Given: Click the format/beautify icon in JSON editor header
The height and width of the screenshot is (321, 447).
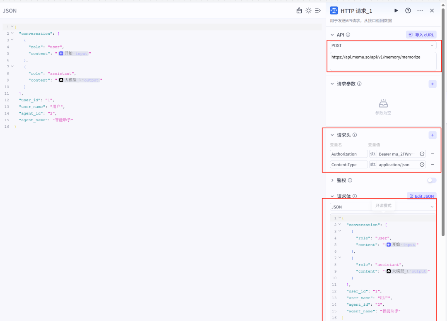Looking at the screenshot, I should pyautogui.click(x=299, y=11).
